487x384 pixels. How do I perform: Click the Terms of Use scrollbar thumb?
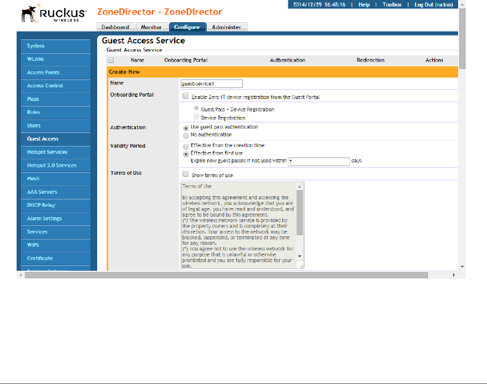point(299,213)
